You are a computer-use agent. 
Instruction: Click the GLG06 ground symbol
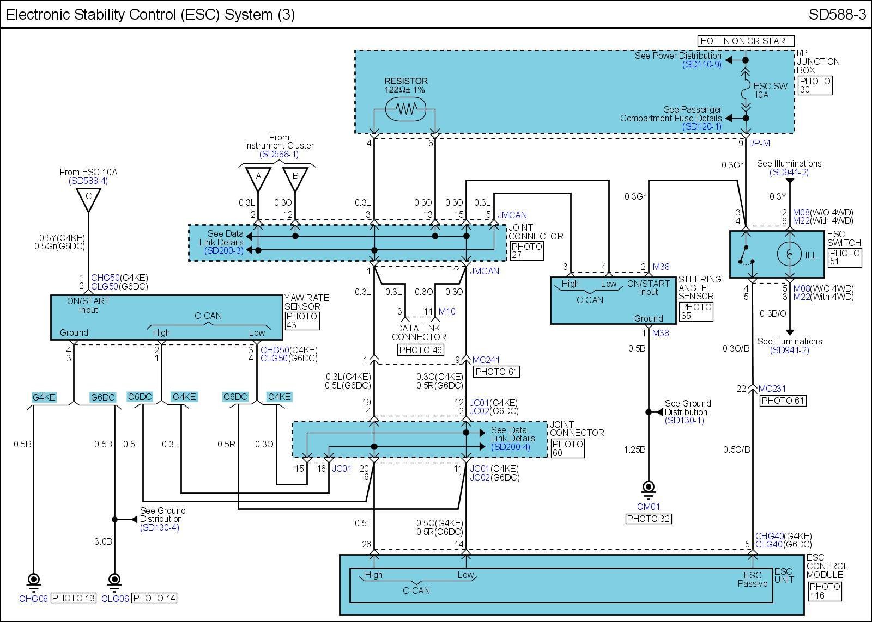114,581
